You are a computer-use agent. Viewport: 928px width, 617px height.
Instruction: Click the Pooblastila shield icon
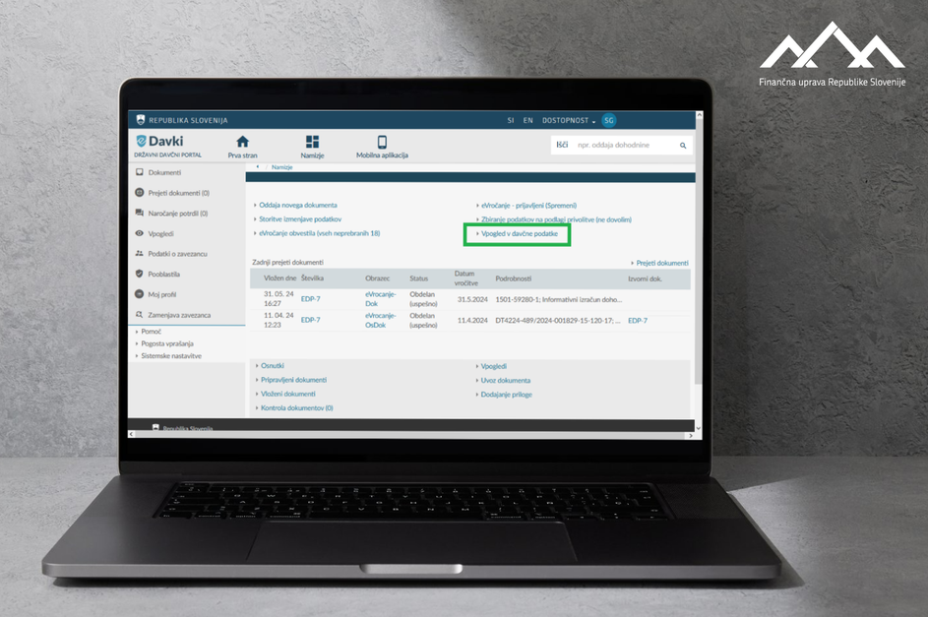point(140,275)
